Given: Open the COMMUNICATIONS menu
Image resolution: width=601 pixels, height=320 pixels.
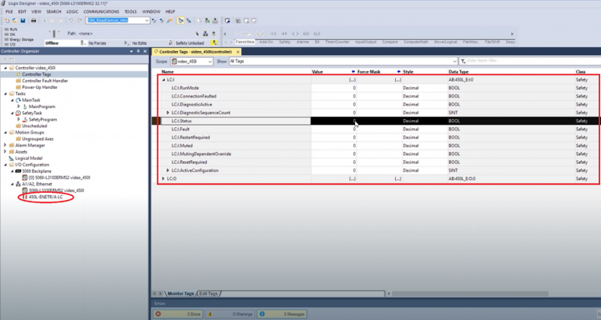Looking at the screenshot, I should click(101, 11).
